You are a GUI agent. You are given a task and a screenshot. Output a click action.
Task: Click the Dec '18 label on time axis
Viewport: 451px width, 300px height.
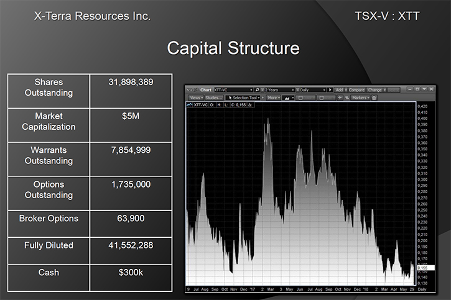pos(361,289)
